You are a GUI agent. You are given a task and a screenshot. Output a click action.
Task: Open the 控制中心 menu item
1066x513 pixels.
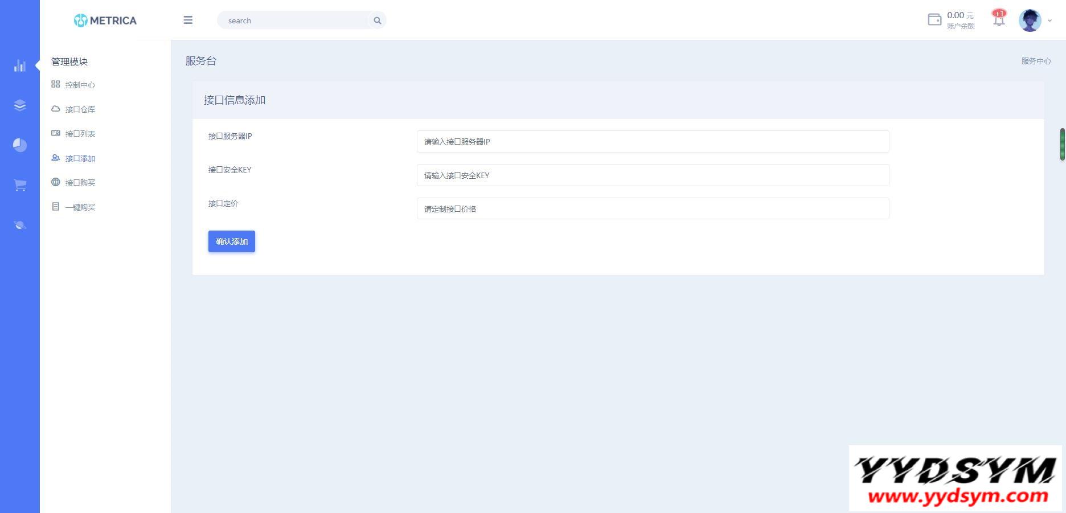tap(80, 85)
